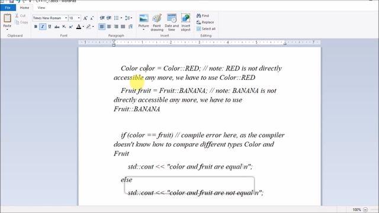Expand the Picture options arrow
Image resolution: width=379 pixels, height=213 pixels.
coord(143,30)
